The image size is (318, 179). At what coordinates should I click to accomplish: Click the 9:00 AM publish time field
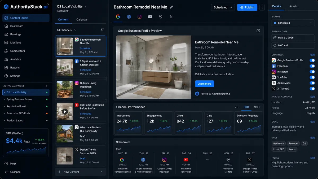tap(293, 45)
